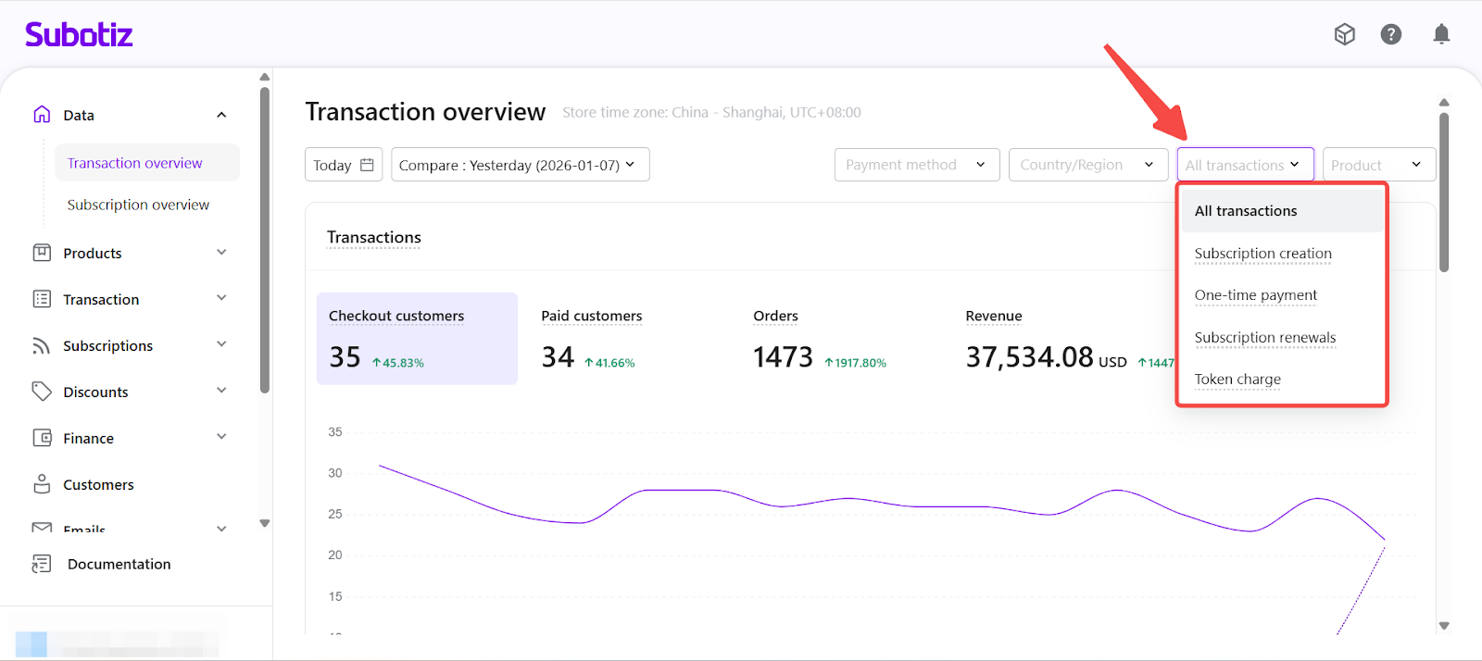This screenshot has width=1482, height=661.
Task: Choose Token charge option in list
Action: coord(1237,380)
